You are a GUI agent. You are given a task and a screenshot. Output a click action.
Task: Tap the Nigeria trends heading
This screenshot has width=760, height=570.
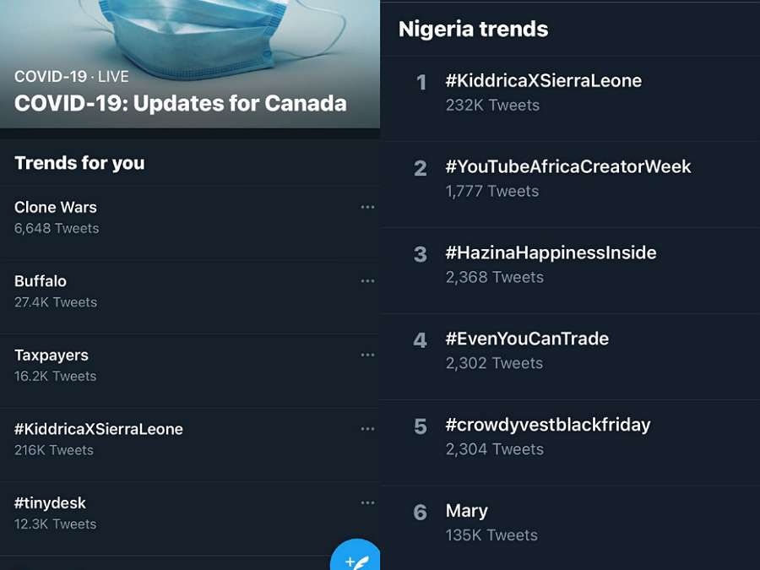(x=474, y=30)
